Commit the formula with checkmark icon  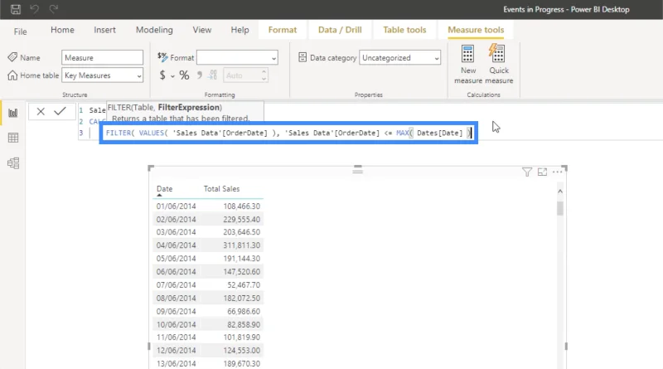60,111
